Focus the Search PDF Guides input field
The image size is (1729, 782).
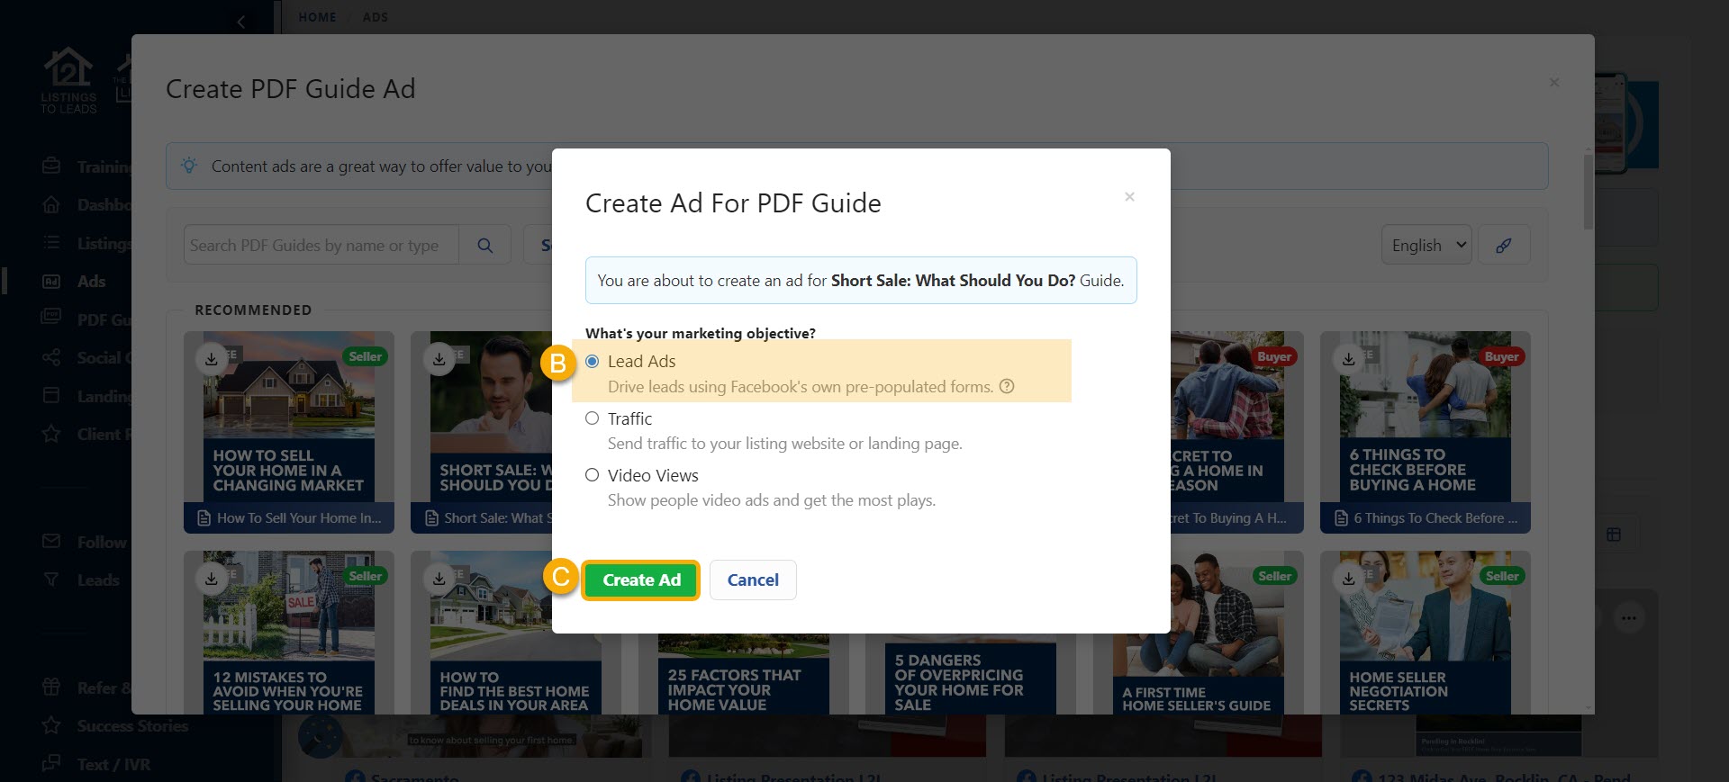(321, 245)
